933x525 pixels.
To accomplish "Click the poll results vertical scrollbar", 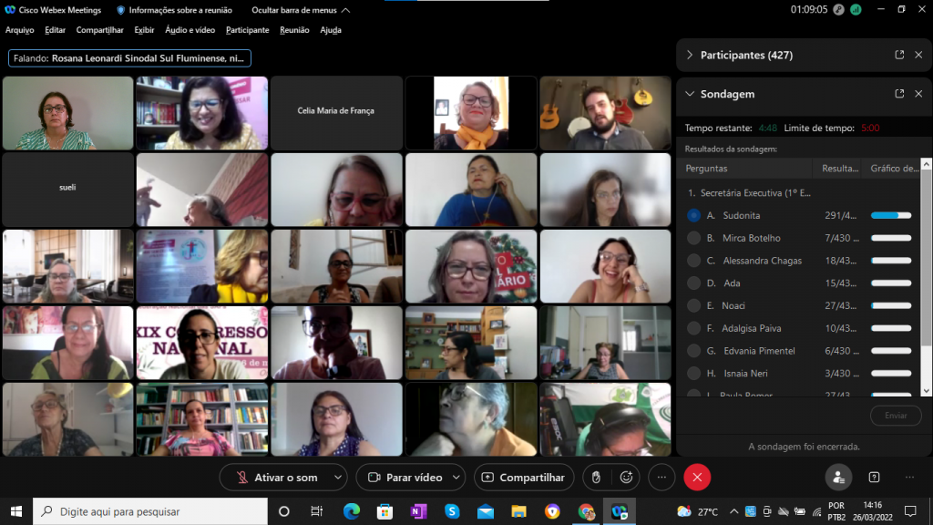I will coord(927,273).
